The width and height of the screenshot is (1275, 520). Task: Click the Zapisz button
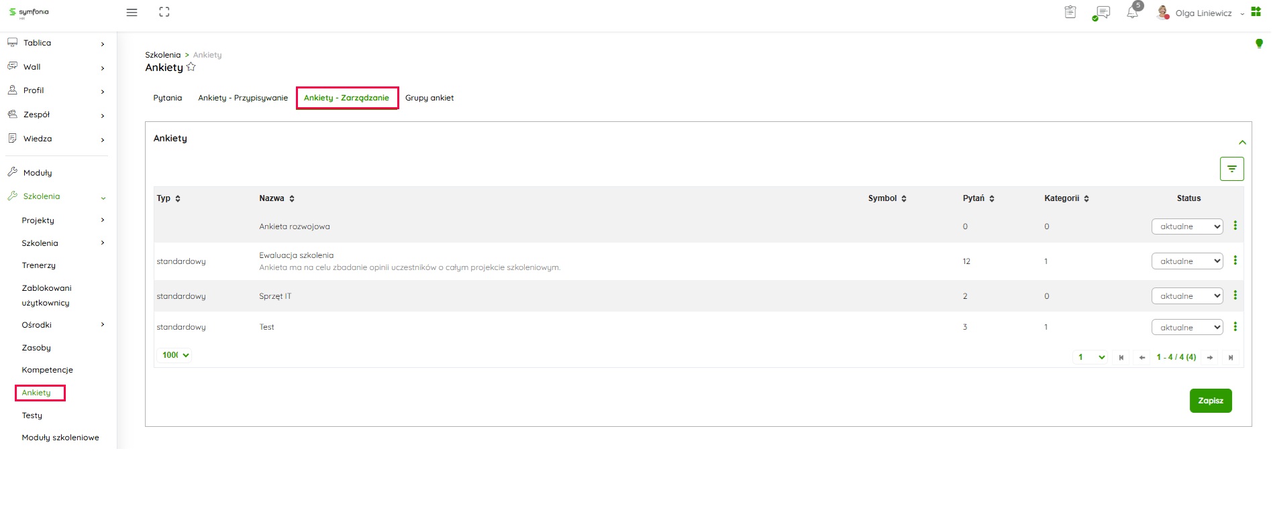[1210, 401]
